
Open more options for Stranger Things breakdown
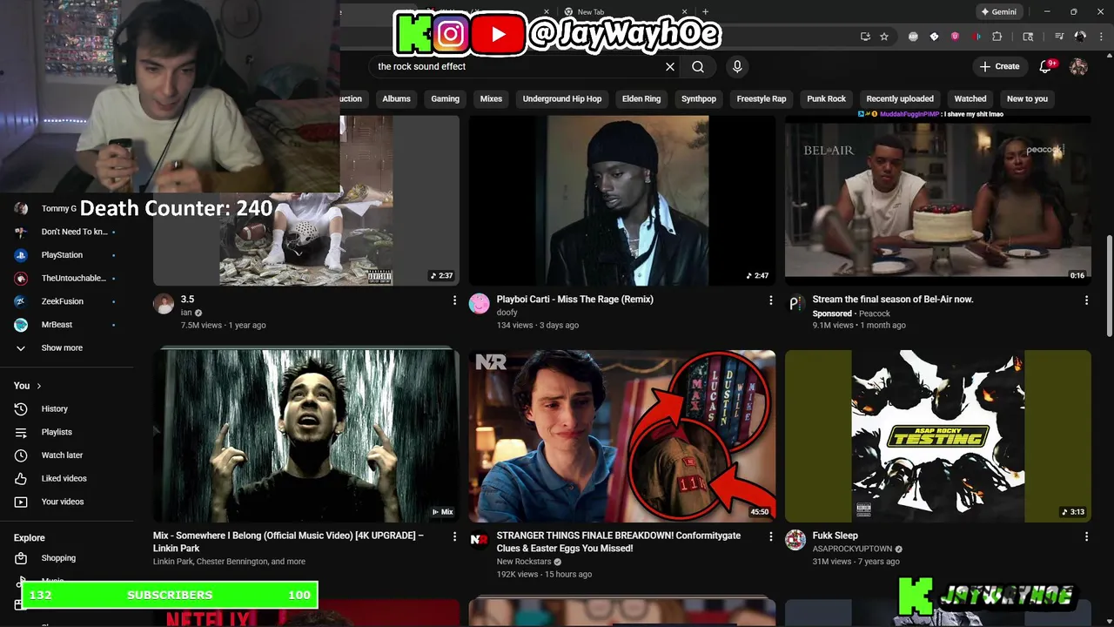point(770,537)
